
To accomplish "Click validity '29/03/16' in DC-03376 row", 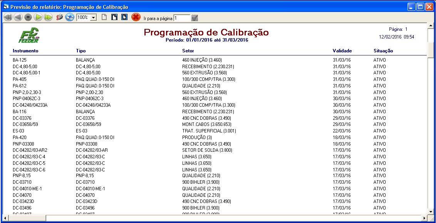I will click(x=342, y=118).
